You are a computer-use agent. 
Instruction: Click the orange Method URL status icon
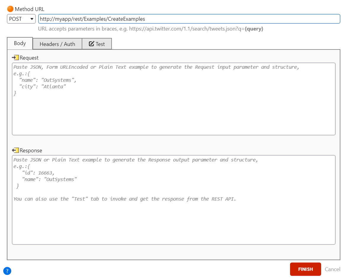pos(10,9)
